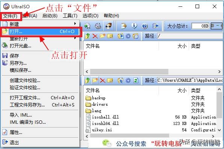The height and width of the screenshot is (149, 224).
Task: Choose 工程文件另存为... Ctrl+Alt+S
Action: (40, 105)
